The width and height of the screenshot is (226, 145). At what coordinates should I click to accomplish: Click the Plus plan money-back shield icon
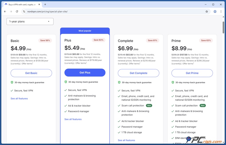pos(66,82)
